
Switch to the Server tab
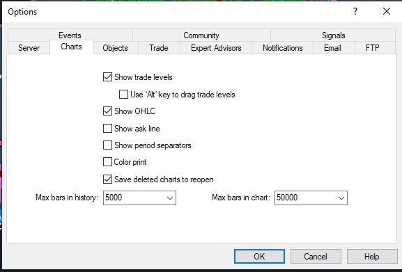[x=29, y=48]
